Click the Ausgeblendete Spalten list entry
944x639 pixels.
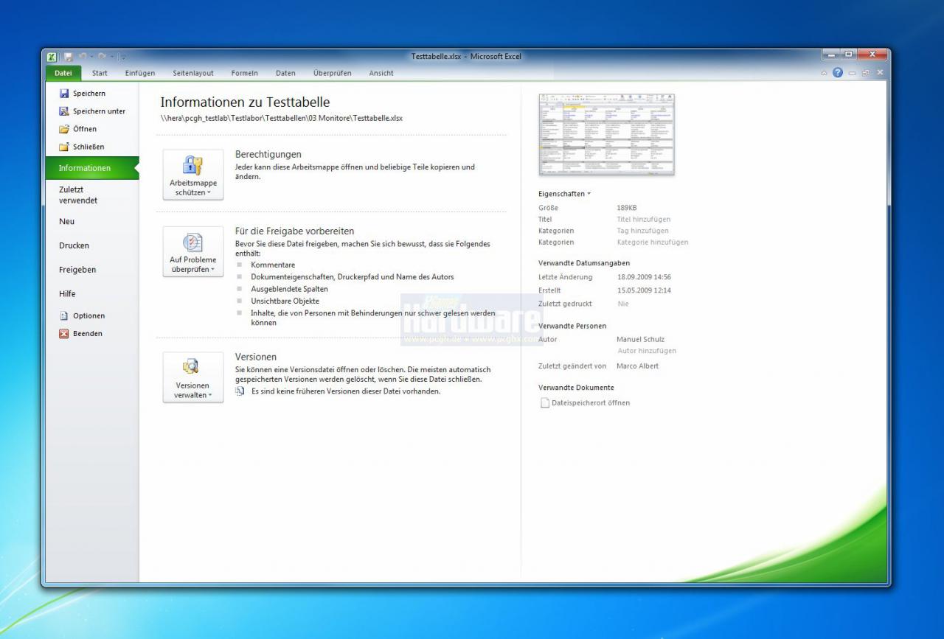(289, 289)
